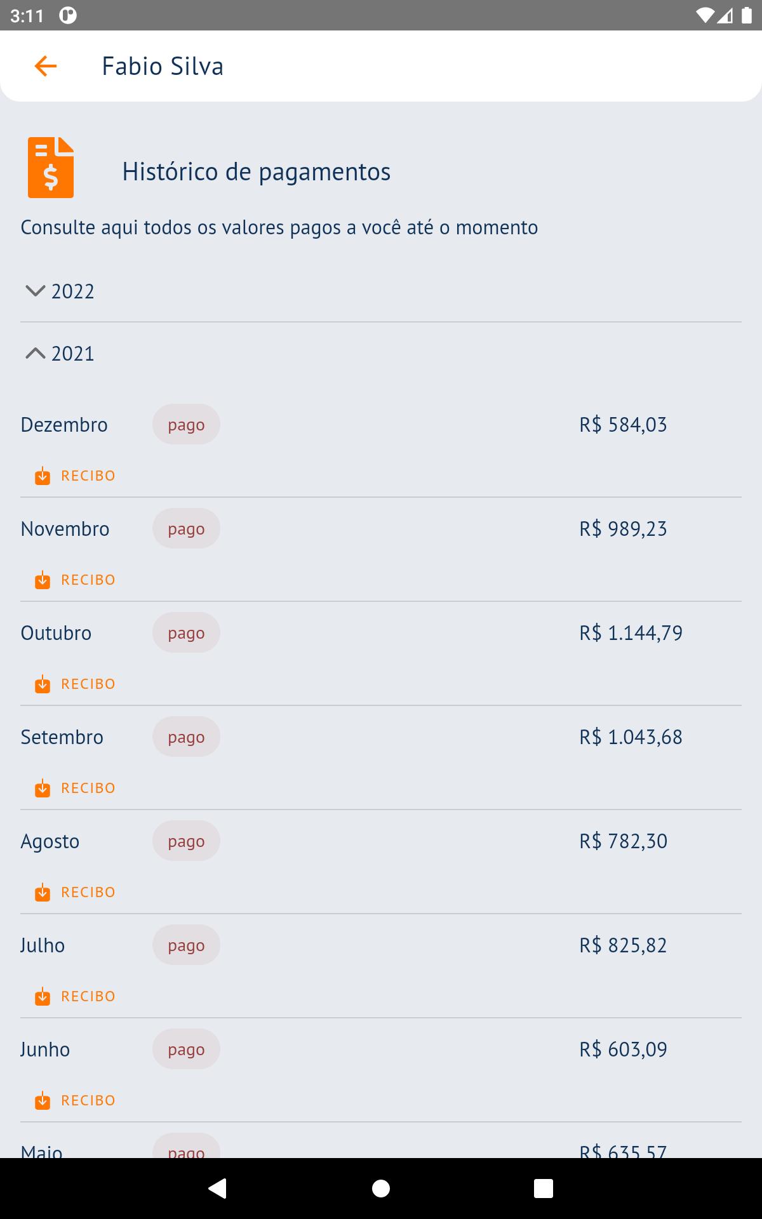Screen dimensions: 762x1219
Task: Download the Agosto receipt icon
Action: point(43,892)
